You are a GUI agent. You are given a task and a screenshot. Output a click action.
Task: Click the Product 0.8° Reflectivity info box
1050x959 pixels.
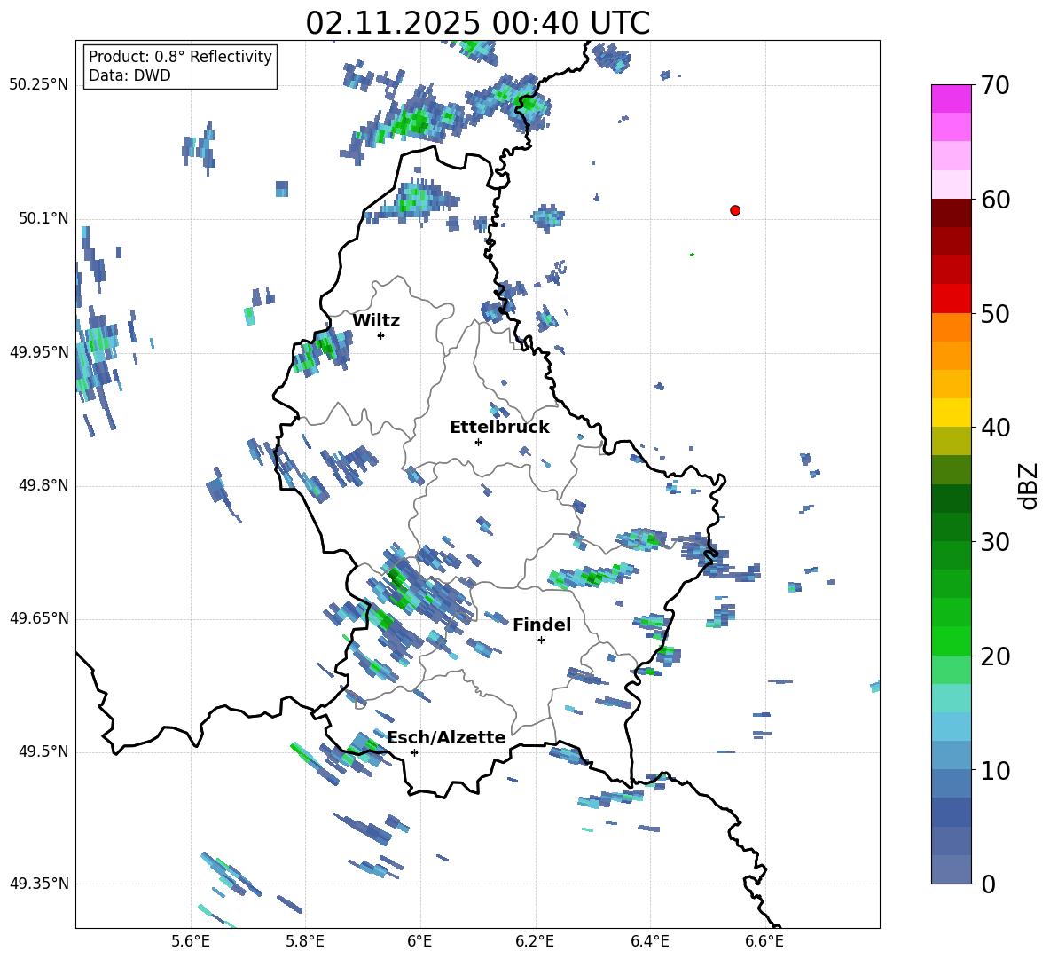click(180, 67)
